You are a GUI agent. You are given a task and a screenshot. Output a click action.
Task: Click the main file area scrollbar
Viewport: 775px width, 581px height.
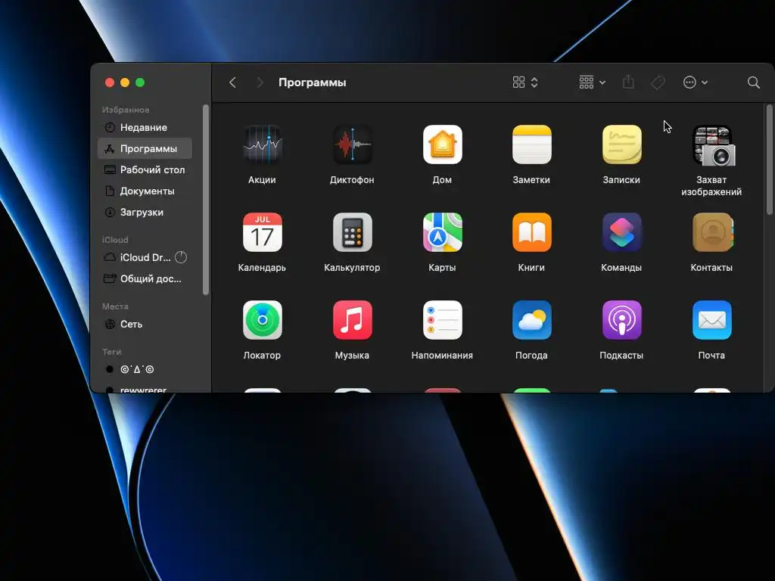coord(769,159)
